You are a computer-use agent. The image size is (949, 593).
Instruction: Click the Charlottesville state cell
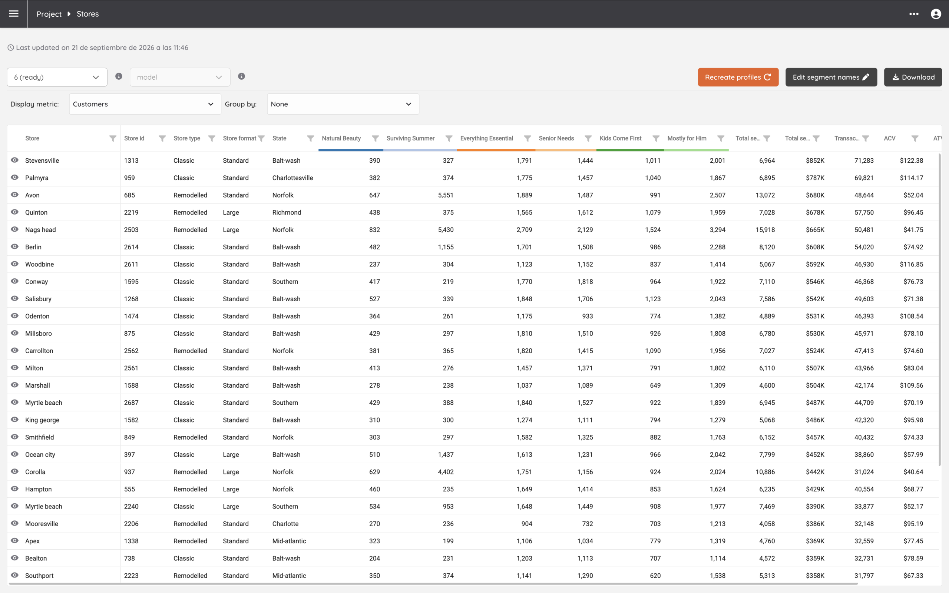click(292, 178)
